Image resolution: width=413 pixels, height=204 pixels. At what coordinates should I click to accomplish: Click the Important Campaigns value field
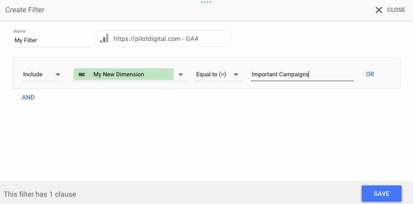(x=302, y=75)
